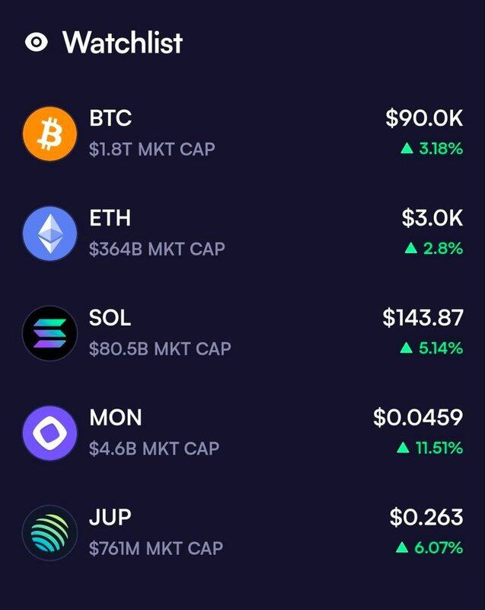
Task: Tap the Ethereum diamond logo icon
Action: tap(49, 233)
